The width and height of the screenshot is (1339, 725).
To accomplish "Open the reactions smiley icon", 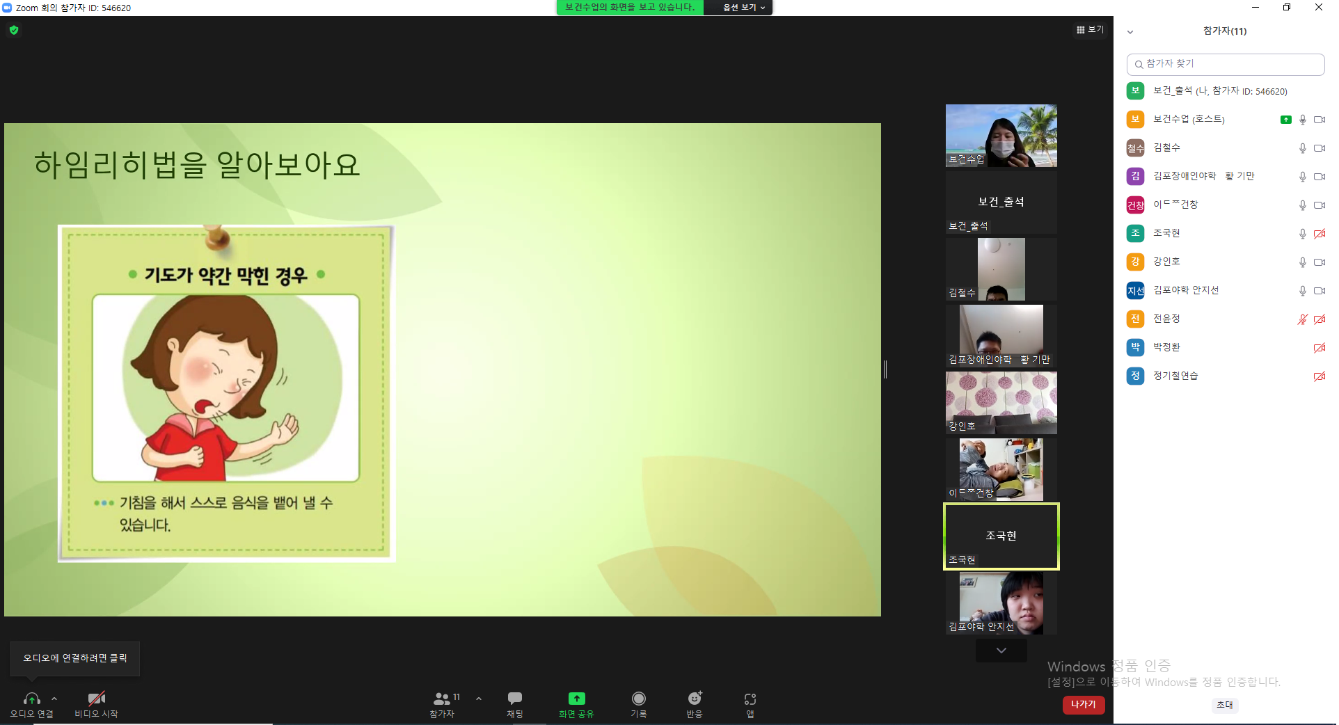I will pyautogui.click(x=695, y=699).
